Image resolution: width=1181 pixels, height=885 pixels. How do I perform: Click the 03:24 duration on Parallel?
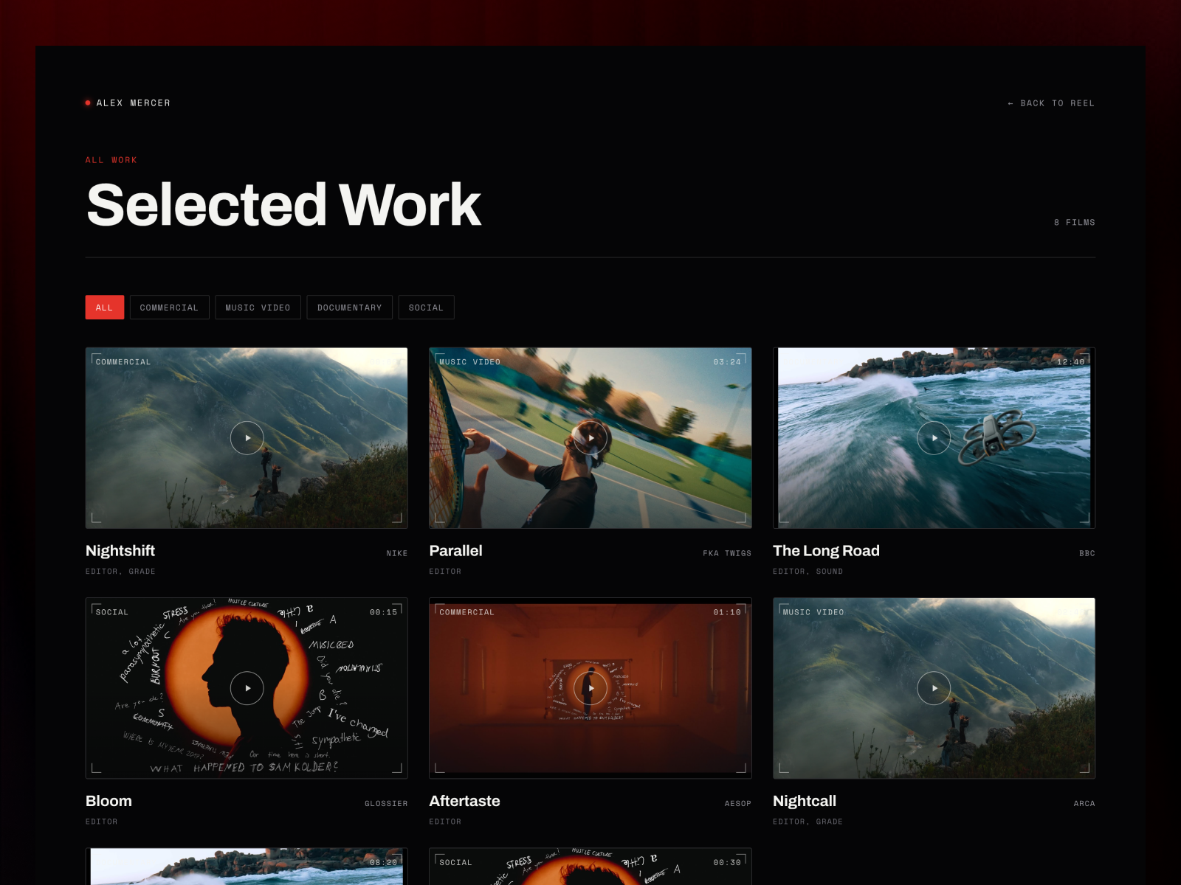(x=727, y=362)
